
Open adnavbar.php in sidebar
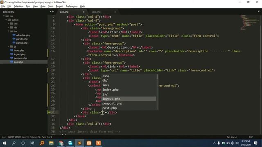point(23,35)
